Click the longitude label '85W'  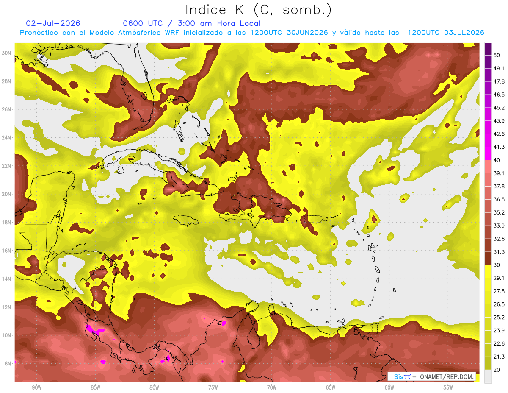95,388
